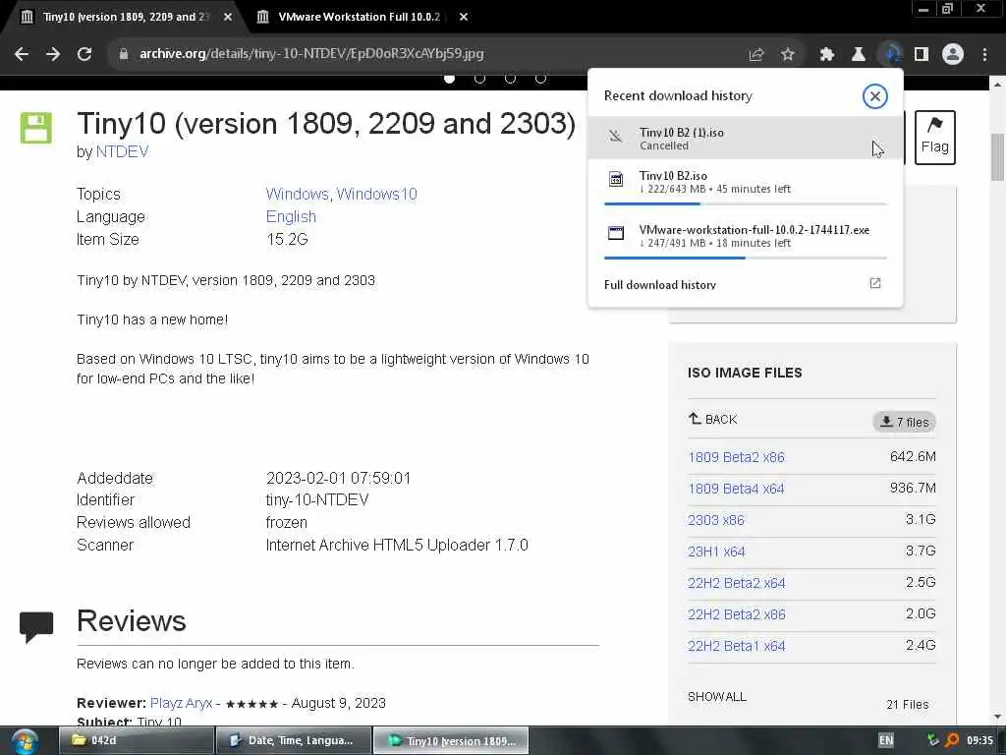Go forward using the browser forward arrow
This screenshot has height=755, width=1006.
tap(53, 54)
